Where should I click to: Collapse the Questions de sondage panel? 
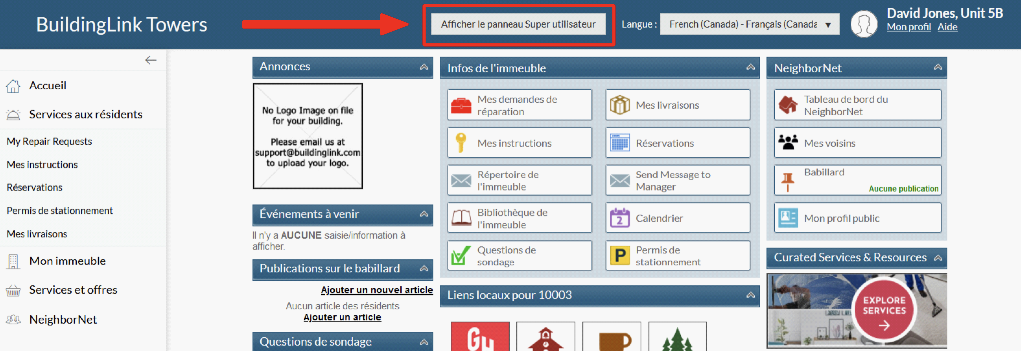pyautogui.click(x=424, y=342)
